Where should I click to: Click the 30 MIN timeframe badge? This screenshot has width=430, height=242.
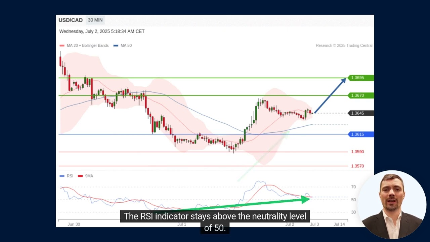[95, 20]
